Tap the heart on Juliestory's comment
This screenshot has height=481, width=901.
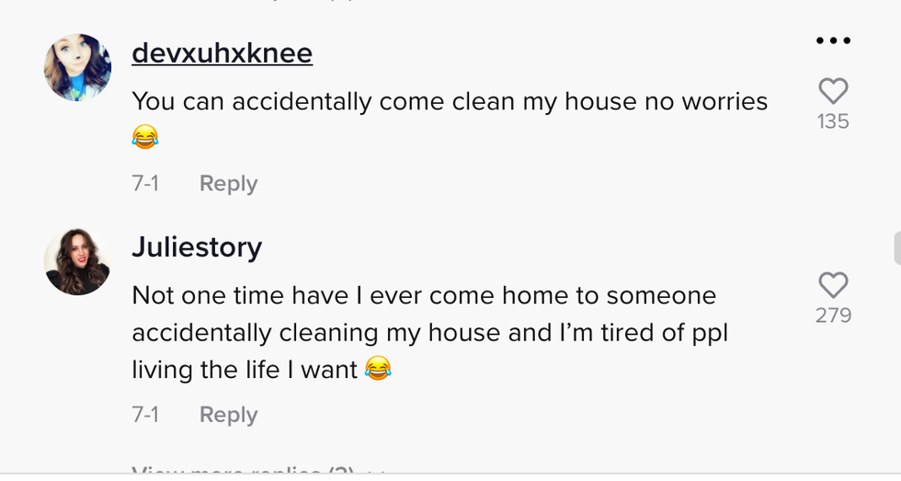tap(833, 285)
